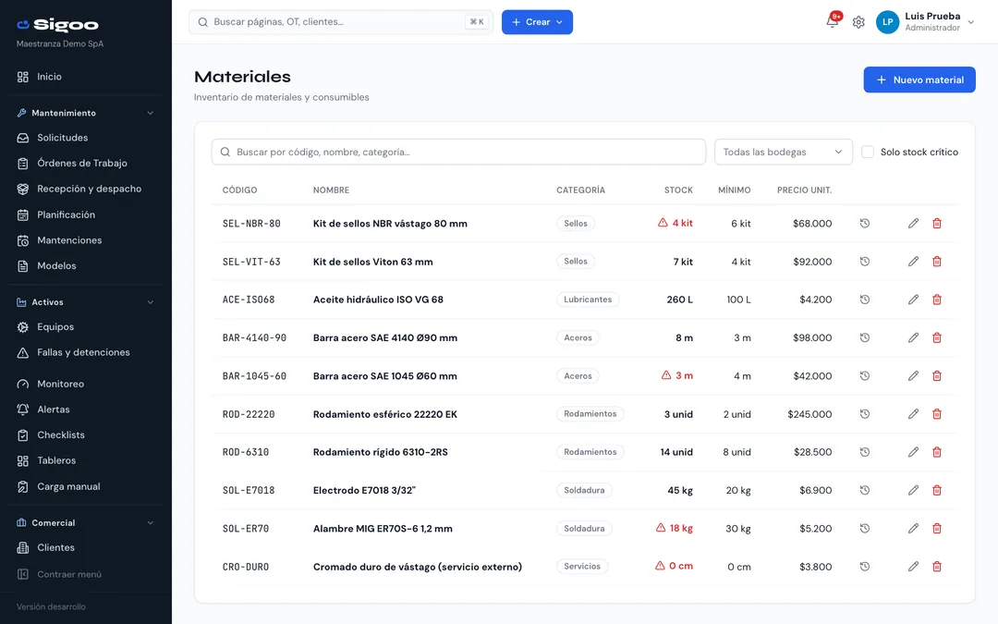Edit Electrodo E7018 3/32" material
This screenshot has height=624, width=998.
pyautogui.click(x=913, y=490)
